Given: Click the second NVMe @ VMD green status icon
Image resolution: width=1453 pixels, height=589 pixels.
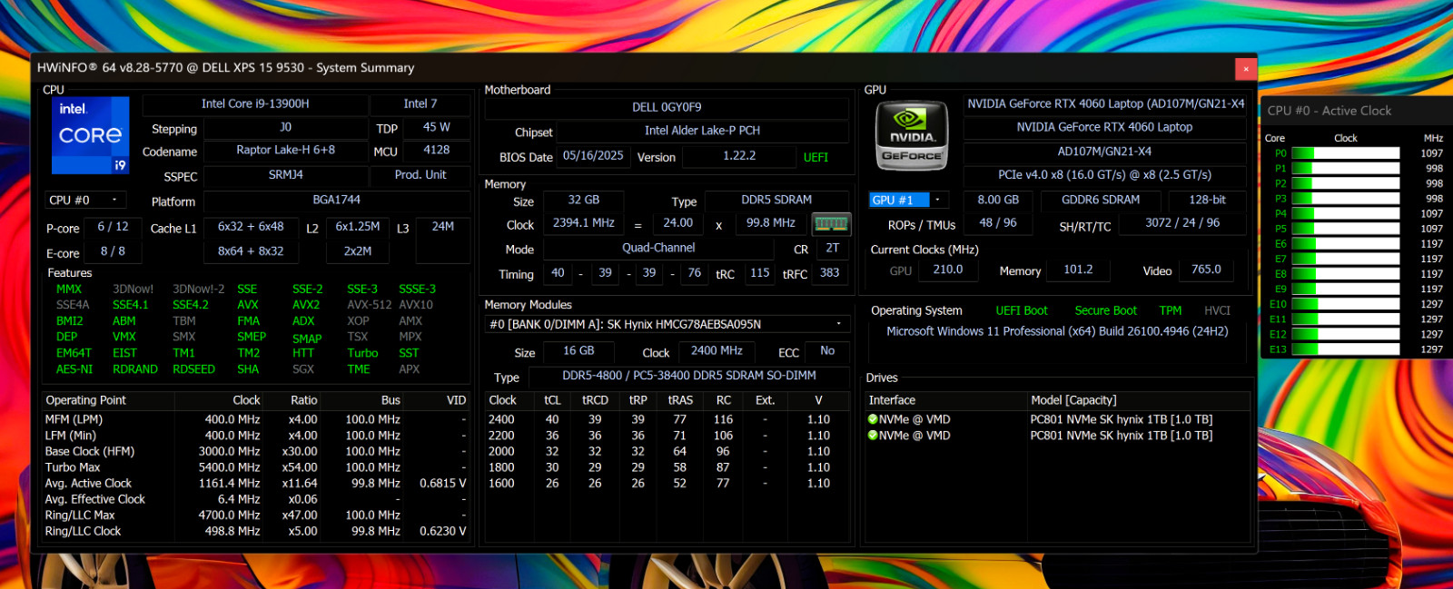Looking at the screenshot, I should pos(873,436).
